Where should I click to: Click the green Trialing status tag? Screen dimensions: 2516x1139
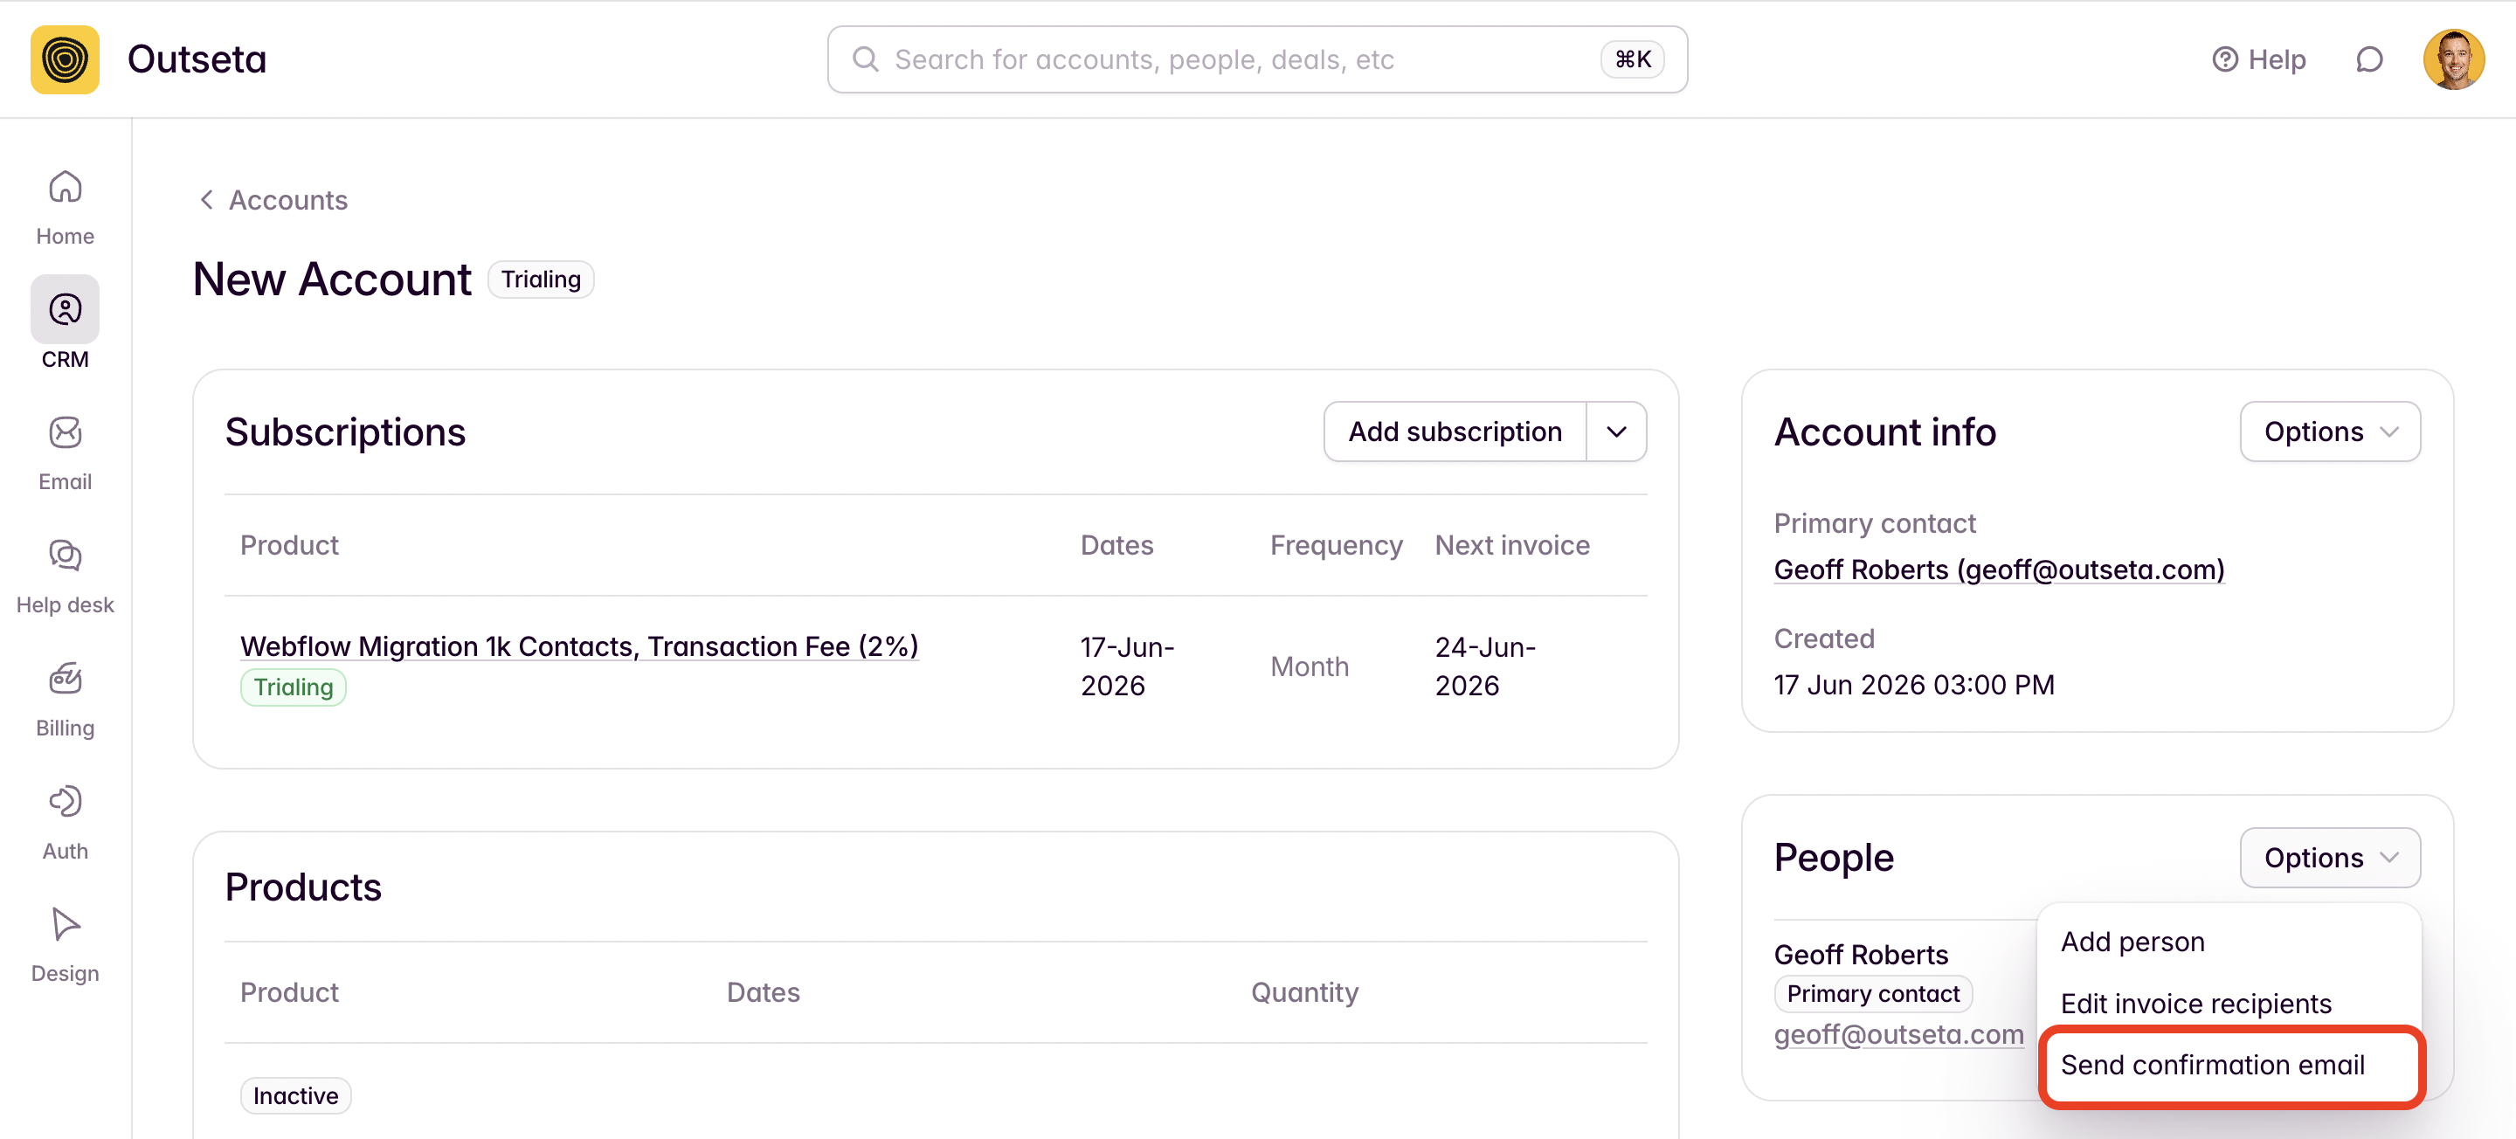[x=293, y=687]
